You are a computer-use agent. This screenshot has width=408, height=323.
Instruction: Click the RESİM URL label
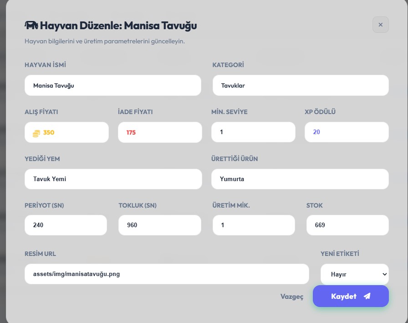[40, 254]
